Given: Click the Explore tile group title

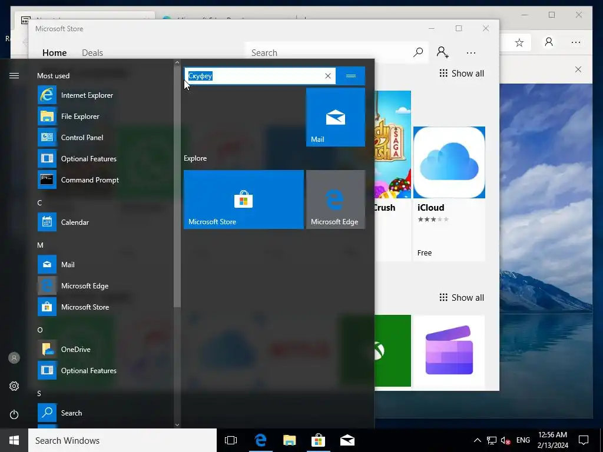Looking at the screenshot, I should click(x=196, y=158).
